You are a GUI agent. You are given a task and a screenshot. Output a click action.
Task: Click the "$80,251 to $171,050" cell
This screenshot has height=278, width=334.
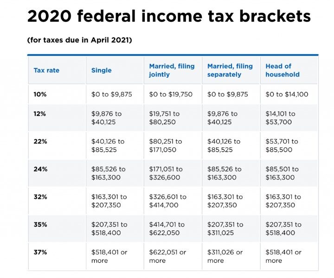point(166,146)
